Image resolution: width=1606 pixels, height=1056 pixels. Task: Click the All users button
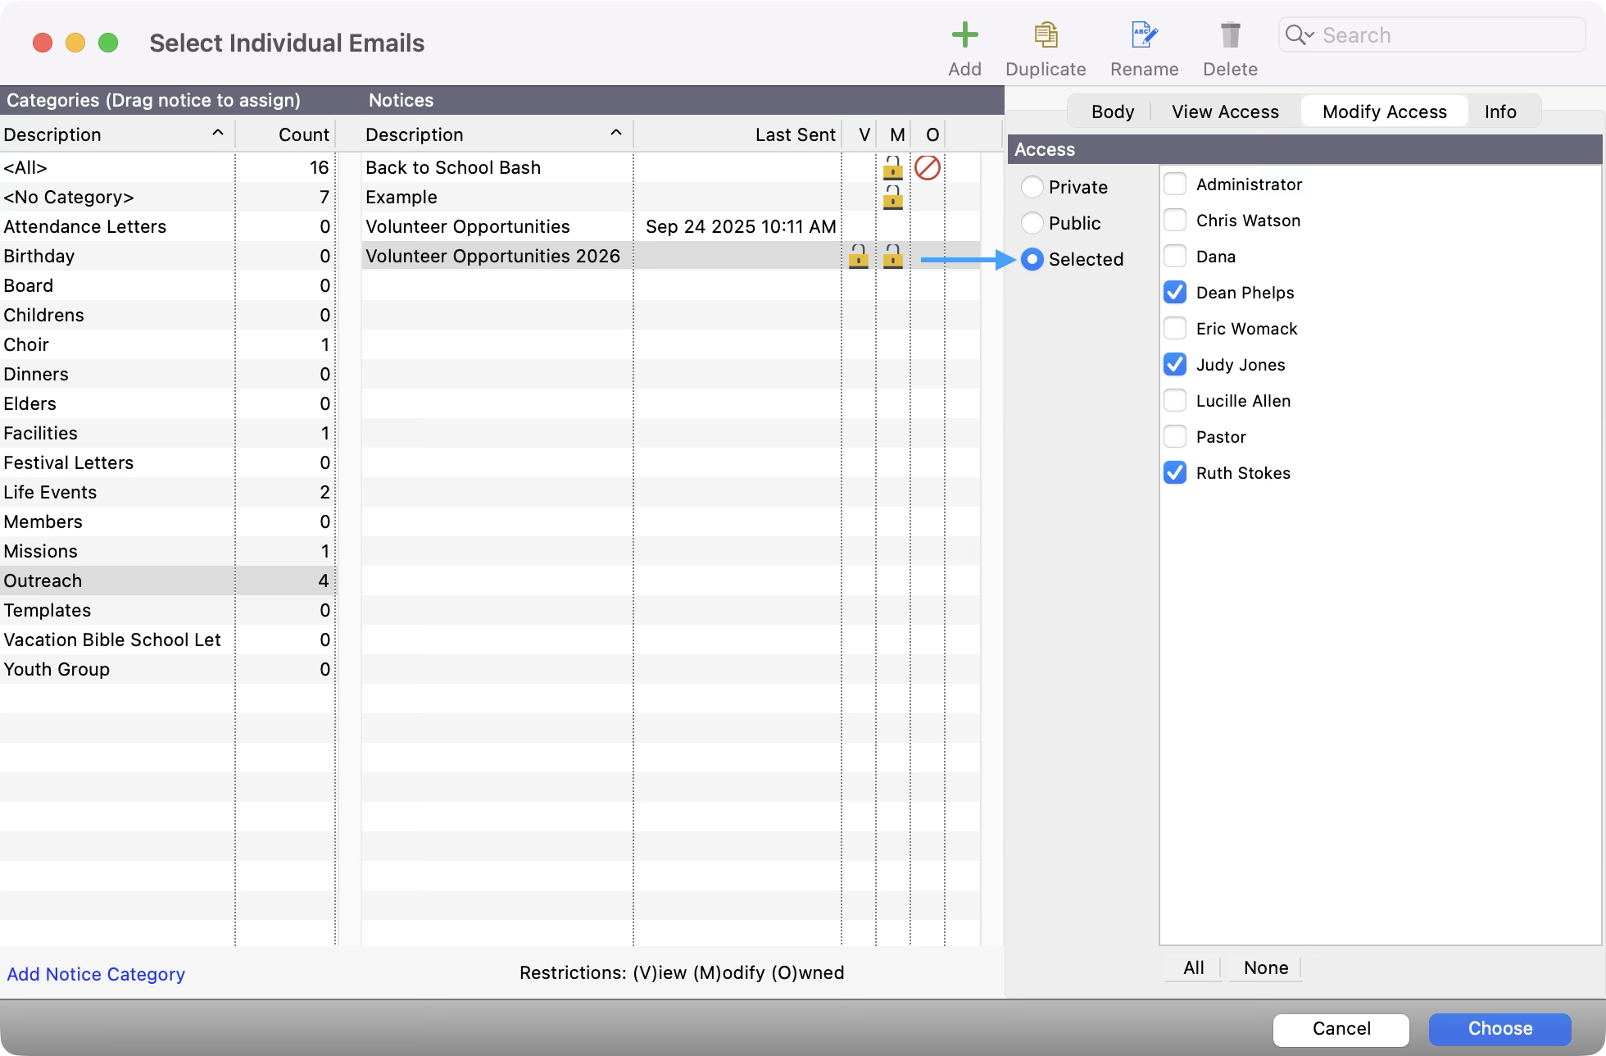pos(1193,967)
